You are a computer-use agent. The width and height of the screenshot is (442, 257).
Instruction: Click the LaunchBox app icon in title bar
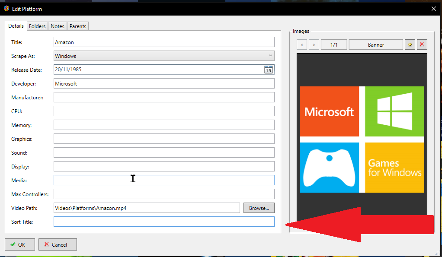6,9
